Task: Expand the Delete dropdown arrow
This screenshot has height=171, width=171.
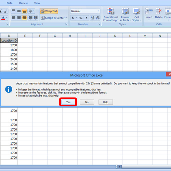Action: point(159,20)
